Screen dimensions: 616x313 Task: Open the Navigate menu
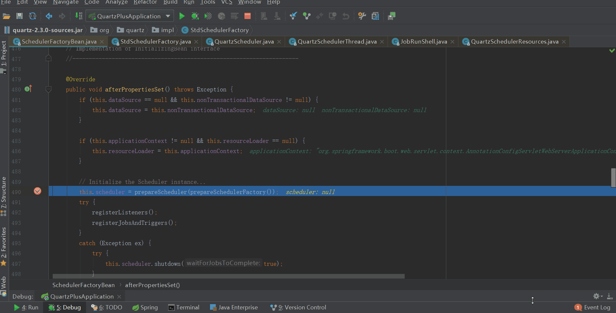point(66,2)
